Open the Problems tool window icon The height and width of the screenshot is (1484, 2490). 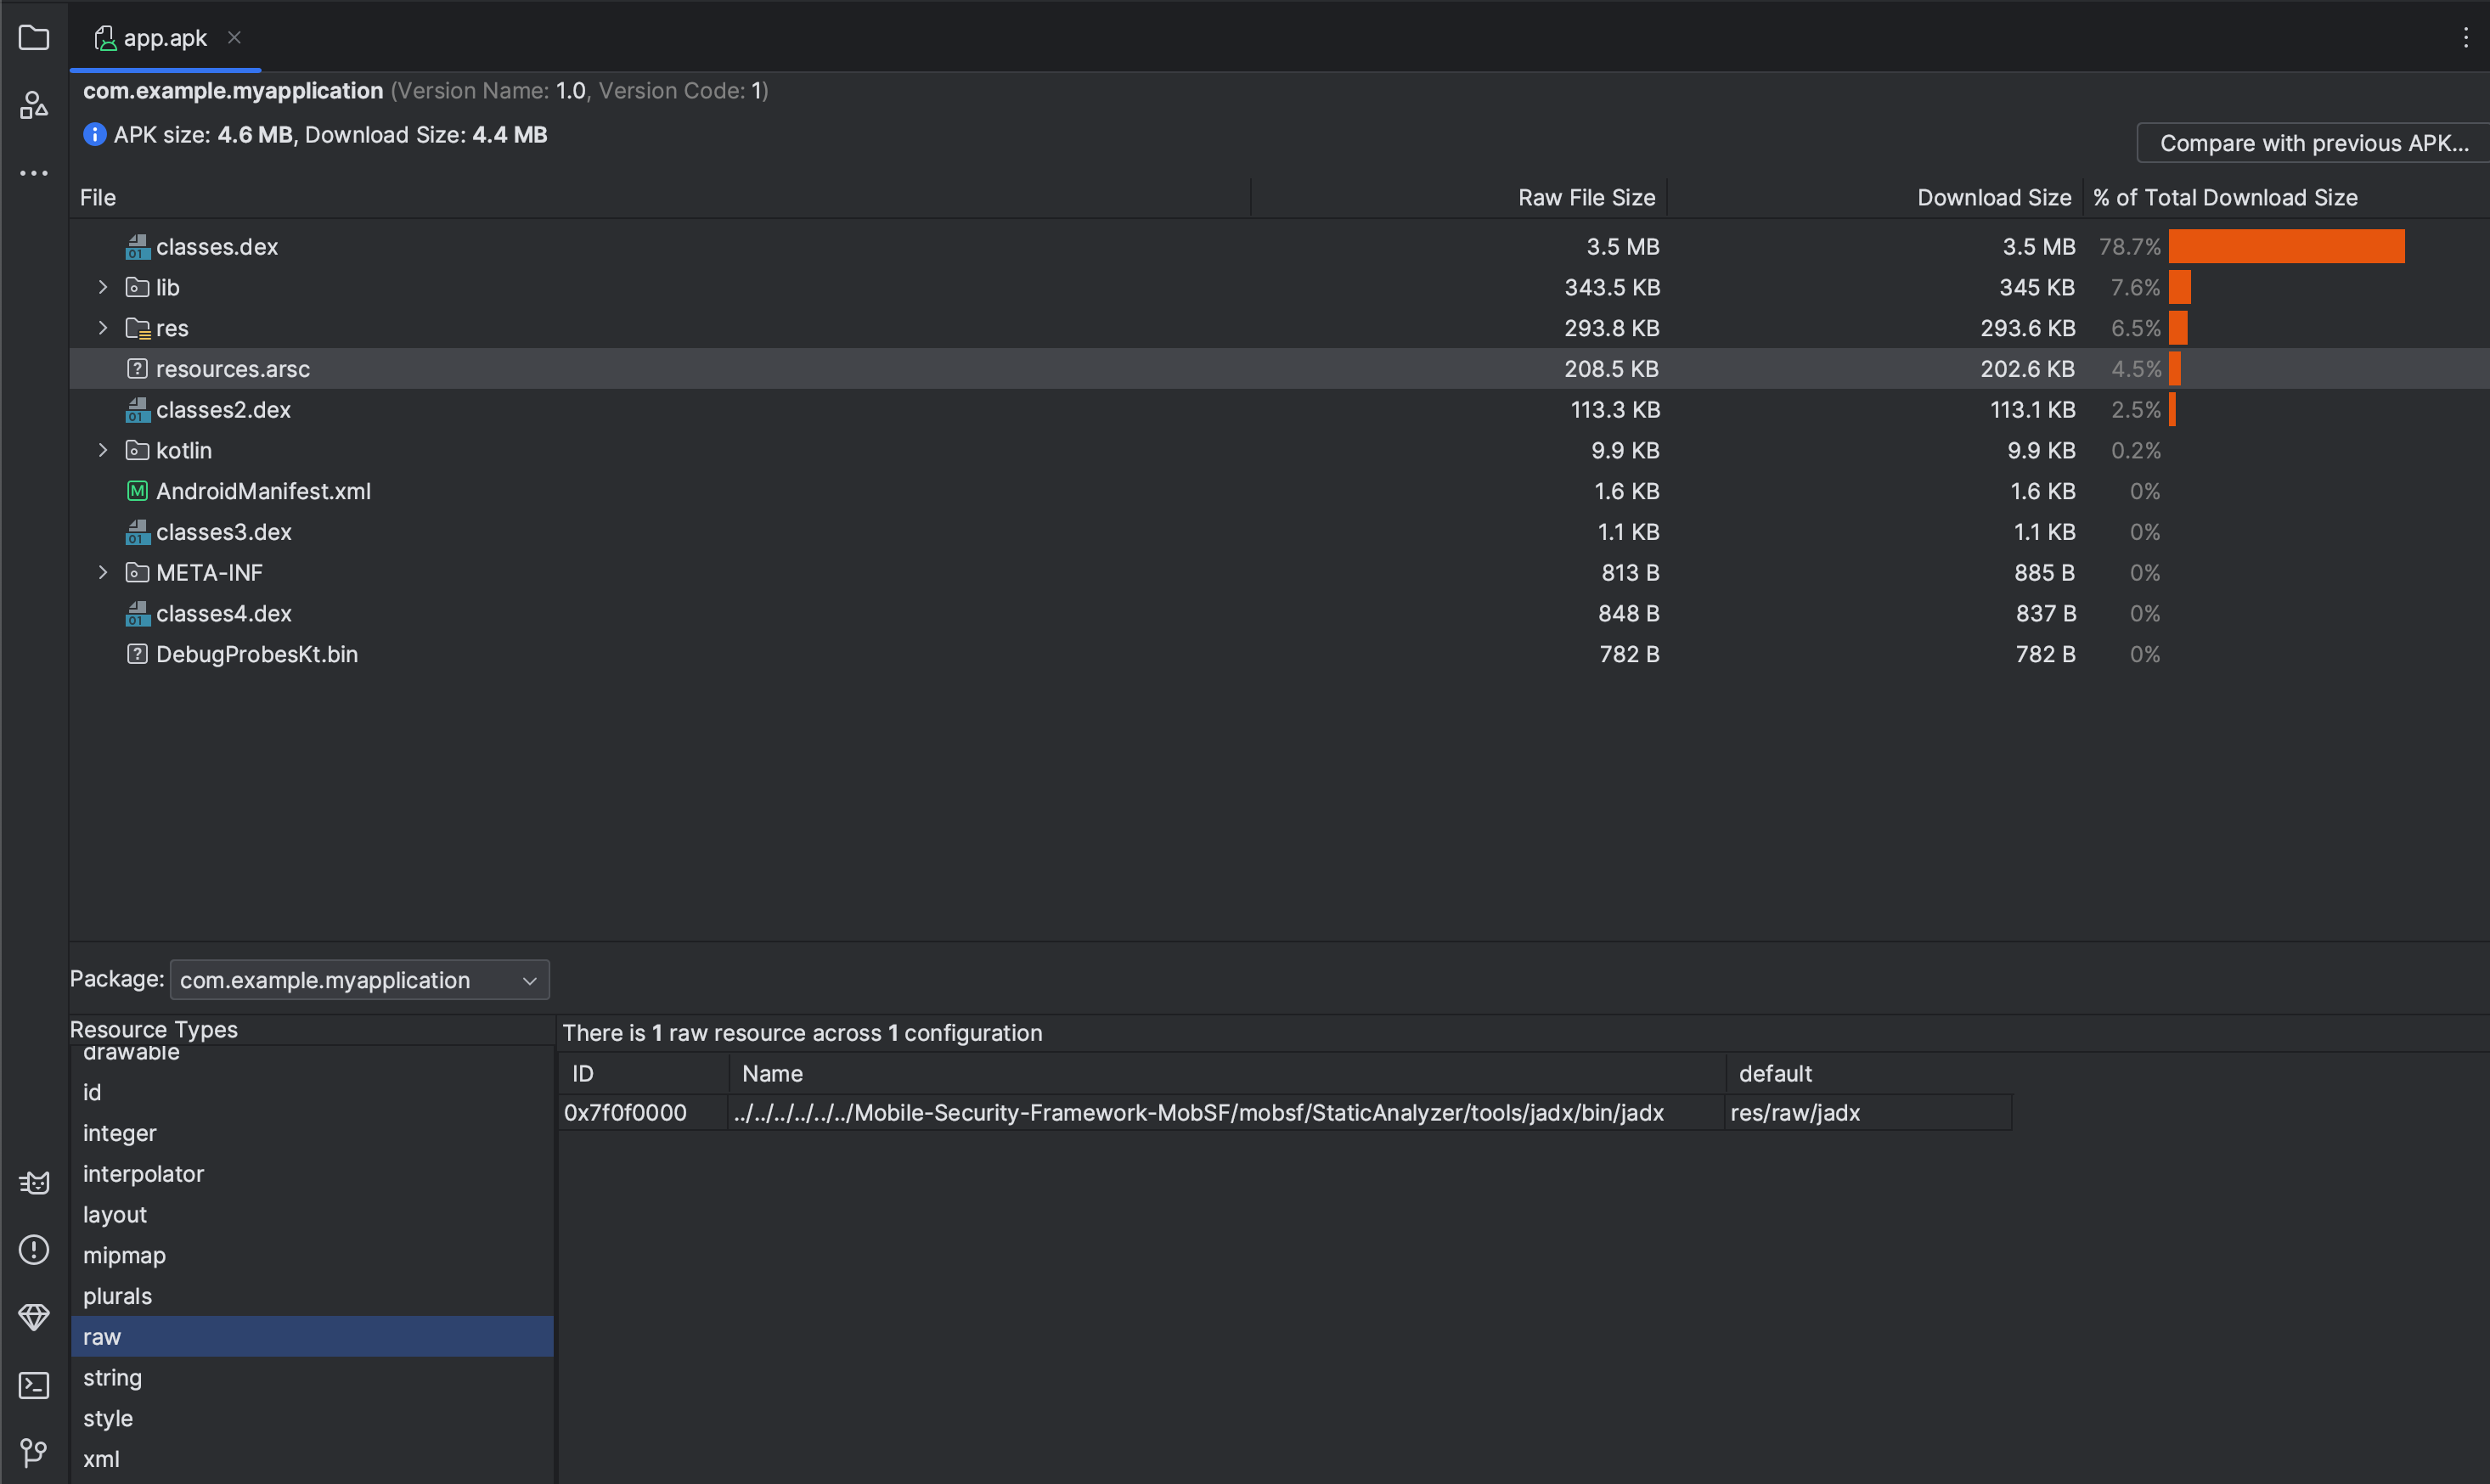[x=34, y=1250]
